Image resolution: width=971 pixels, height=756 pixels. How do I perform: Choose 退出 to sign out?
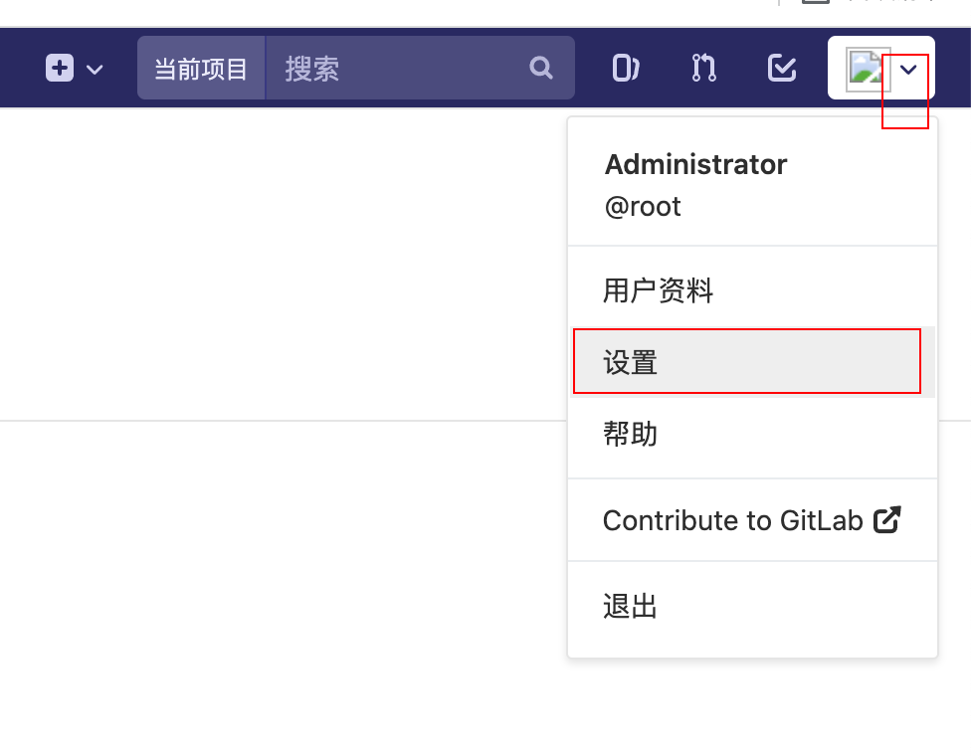pos(631,606)
